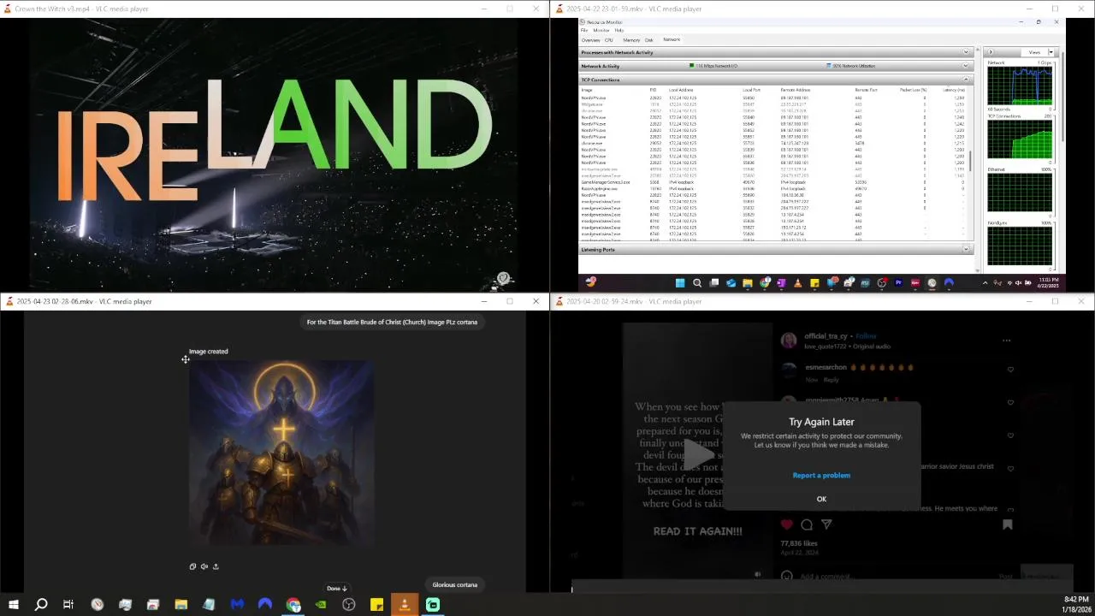Click the Glorious cortana message bubble
1095x616 pixels.
click(455, 585)
